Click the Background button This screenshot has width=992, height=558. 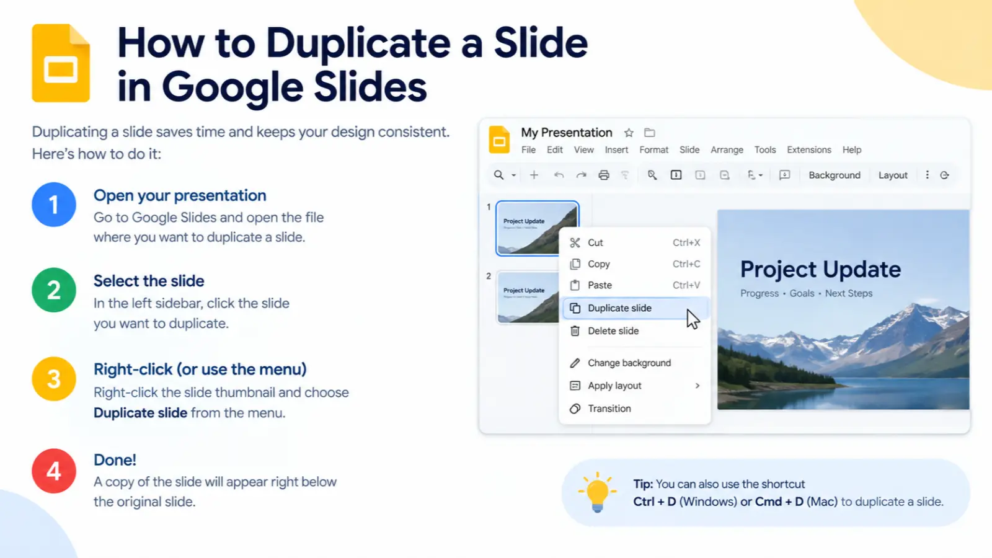tap(835, 175)
